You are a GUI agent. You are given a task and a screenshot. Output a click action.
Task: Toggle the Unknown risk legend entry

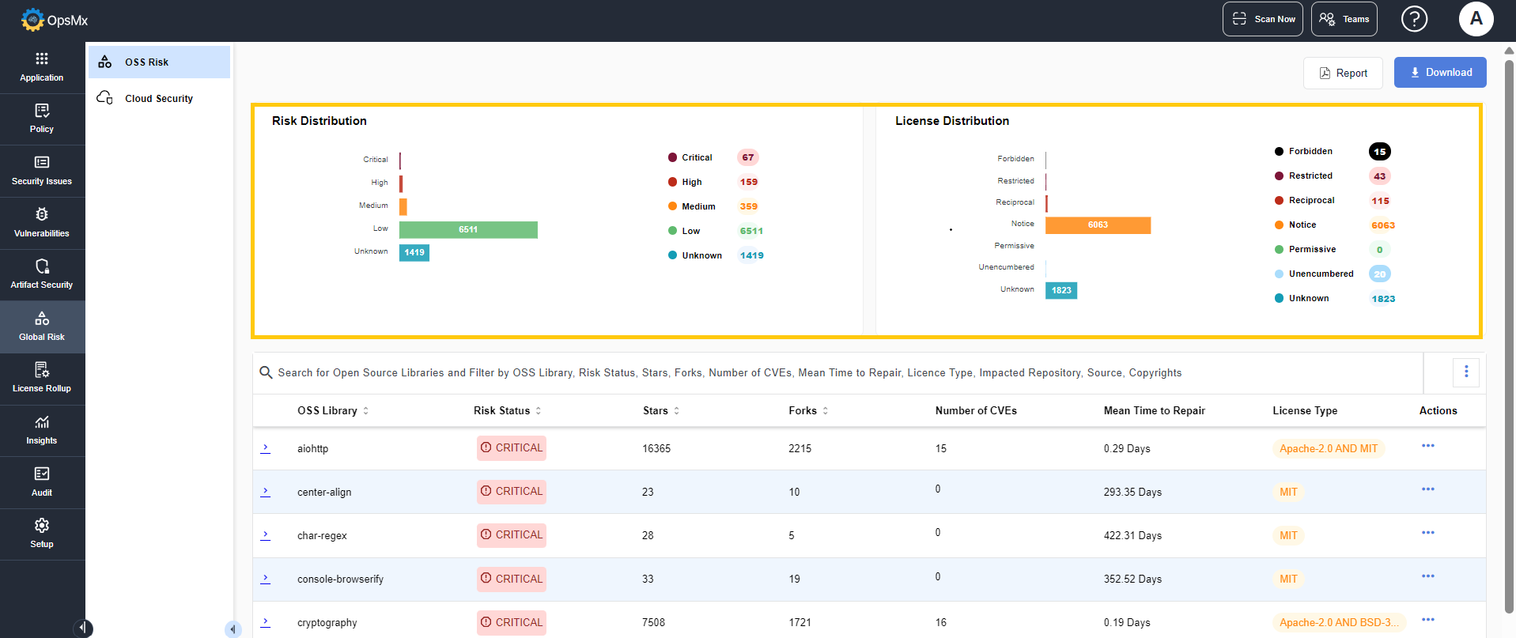point(701,255)
